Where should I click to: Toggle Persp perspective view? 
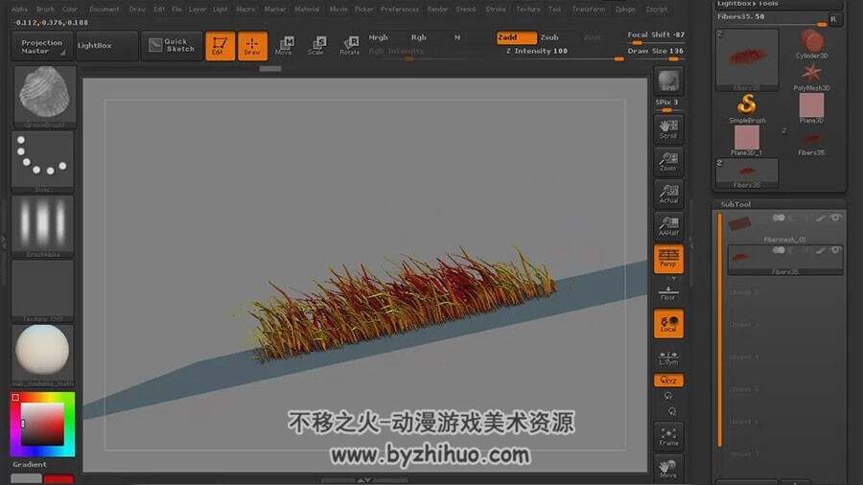(x=668, y=259)
